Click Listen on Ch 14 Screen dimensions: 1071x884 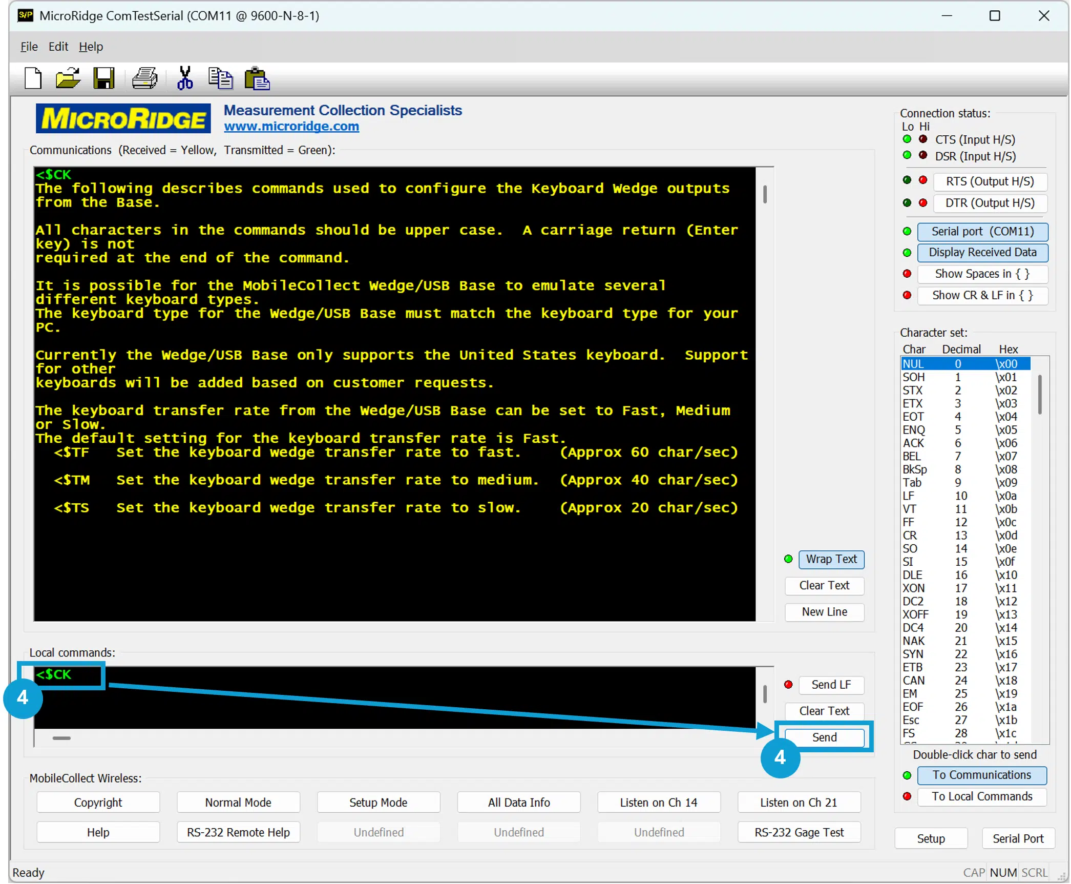[x=659, y=803]
